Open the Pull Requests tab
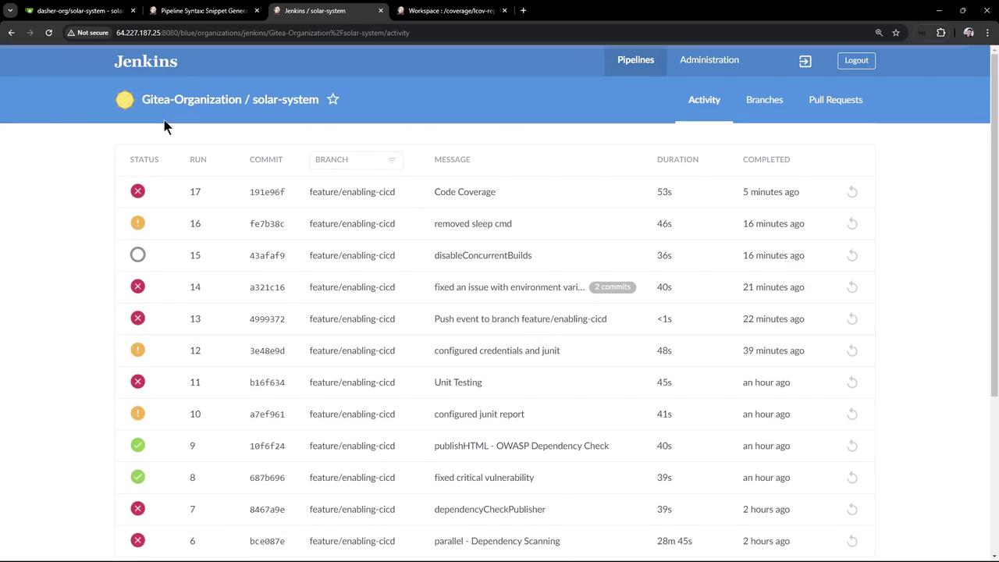Viewport: 999px width, 562px height. [x=836, y=100]
